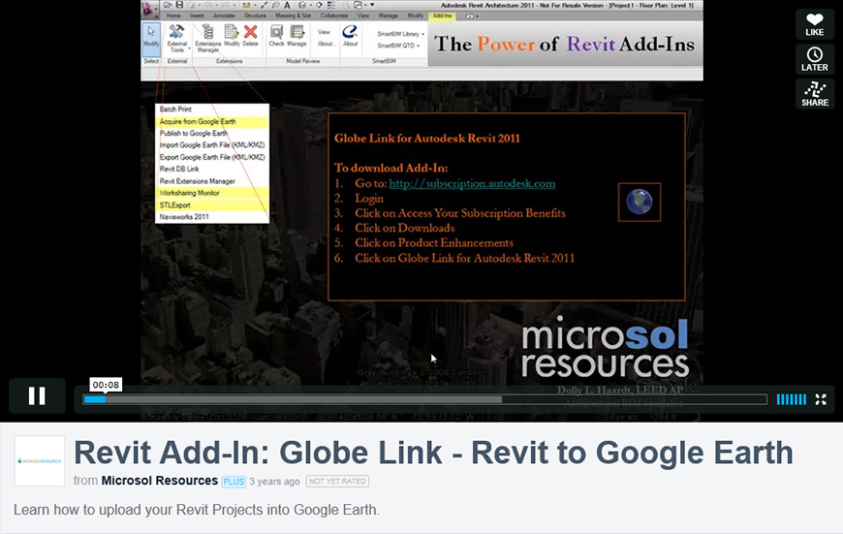
Task: Click View in Model Review panel
Action: click(324, 32)
